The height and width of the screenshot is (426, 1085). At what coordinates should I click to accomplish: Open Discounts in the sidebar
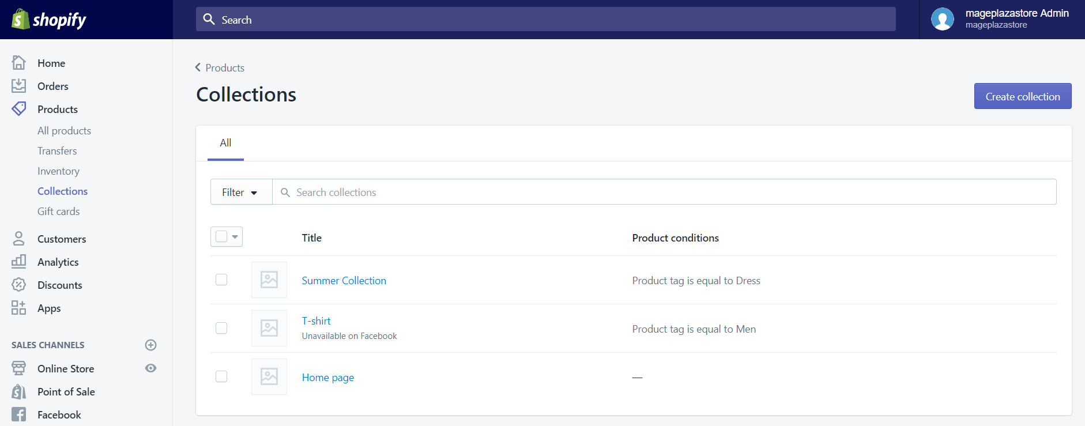[60, 285]
